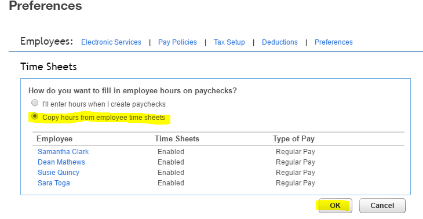Select "I'll enter hours when I create paychecks"
The height and width of the screenshot is (219, 423).
tap(35, 103)
